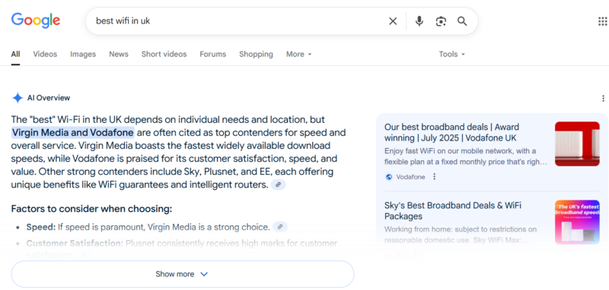This screenshot has width=609, height=290.
Task: Open the Google apps grid icon
Action: [602, 21]
